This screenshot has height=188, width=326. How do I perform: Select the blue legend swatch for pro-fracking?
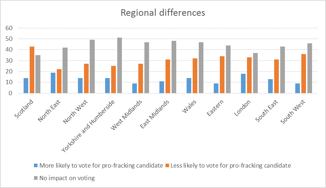pos(36,166)
